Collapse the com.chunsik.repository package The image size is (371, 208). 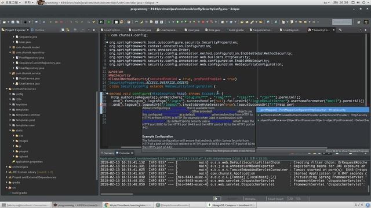tap(10, 53)
